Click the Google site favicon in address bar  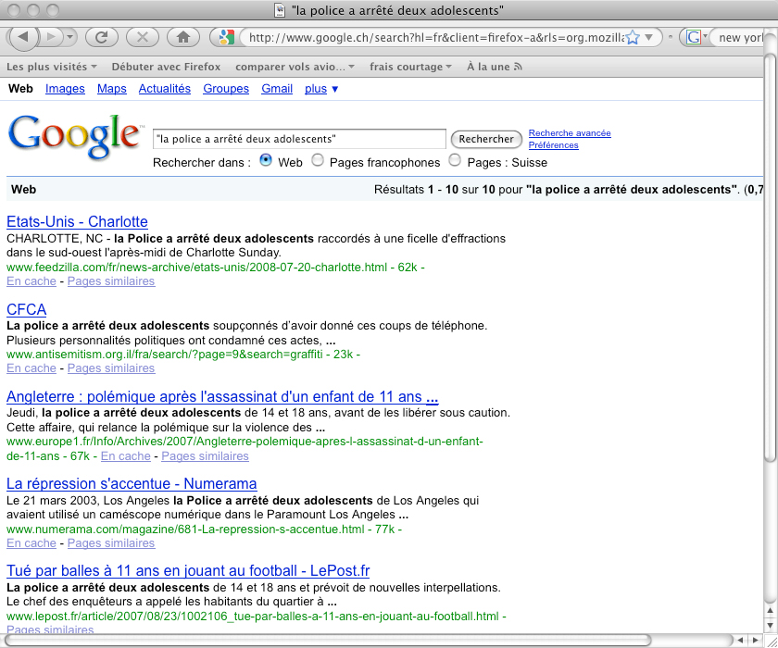(x=226, y=37)
